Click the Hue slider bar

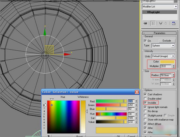pyautogui.click(x=111, y=114)
